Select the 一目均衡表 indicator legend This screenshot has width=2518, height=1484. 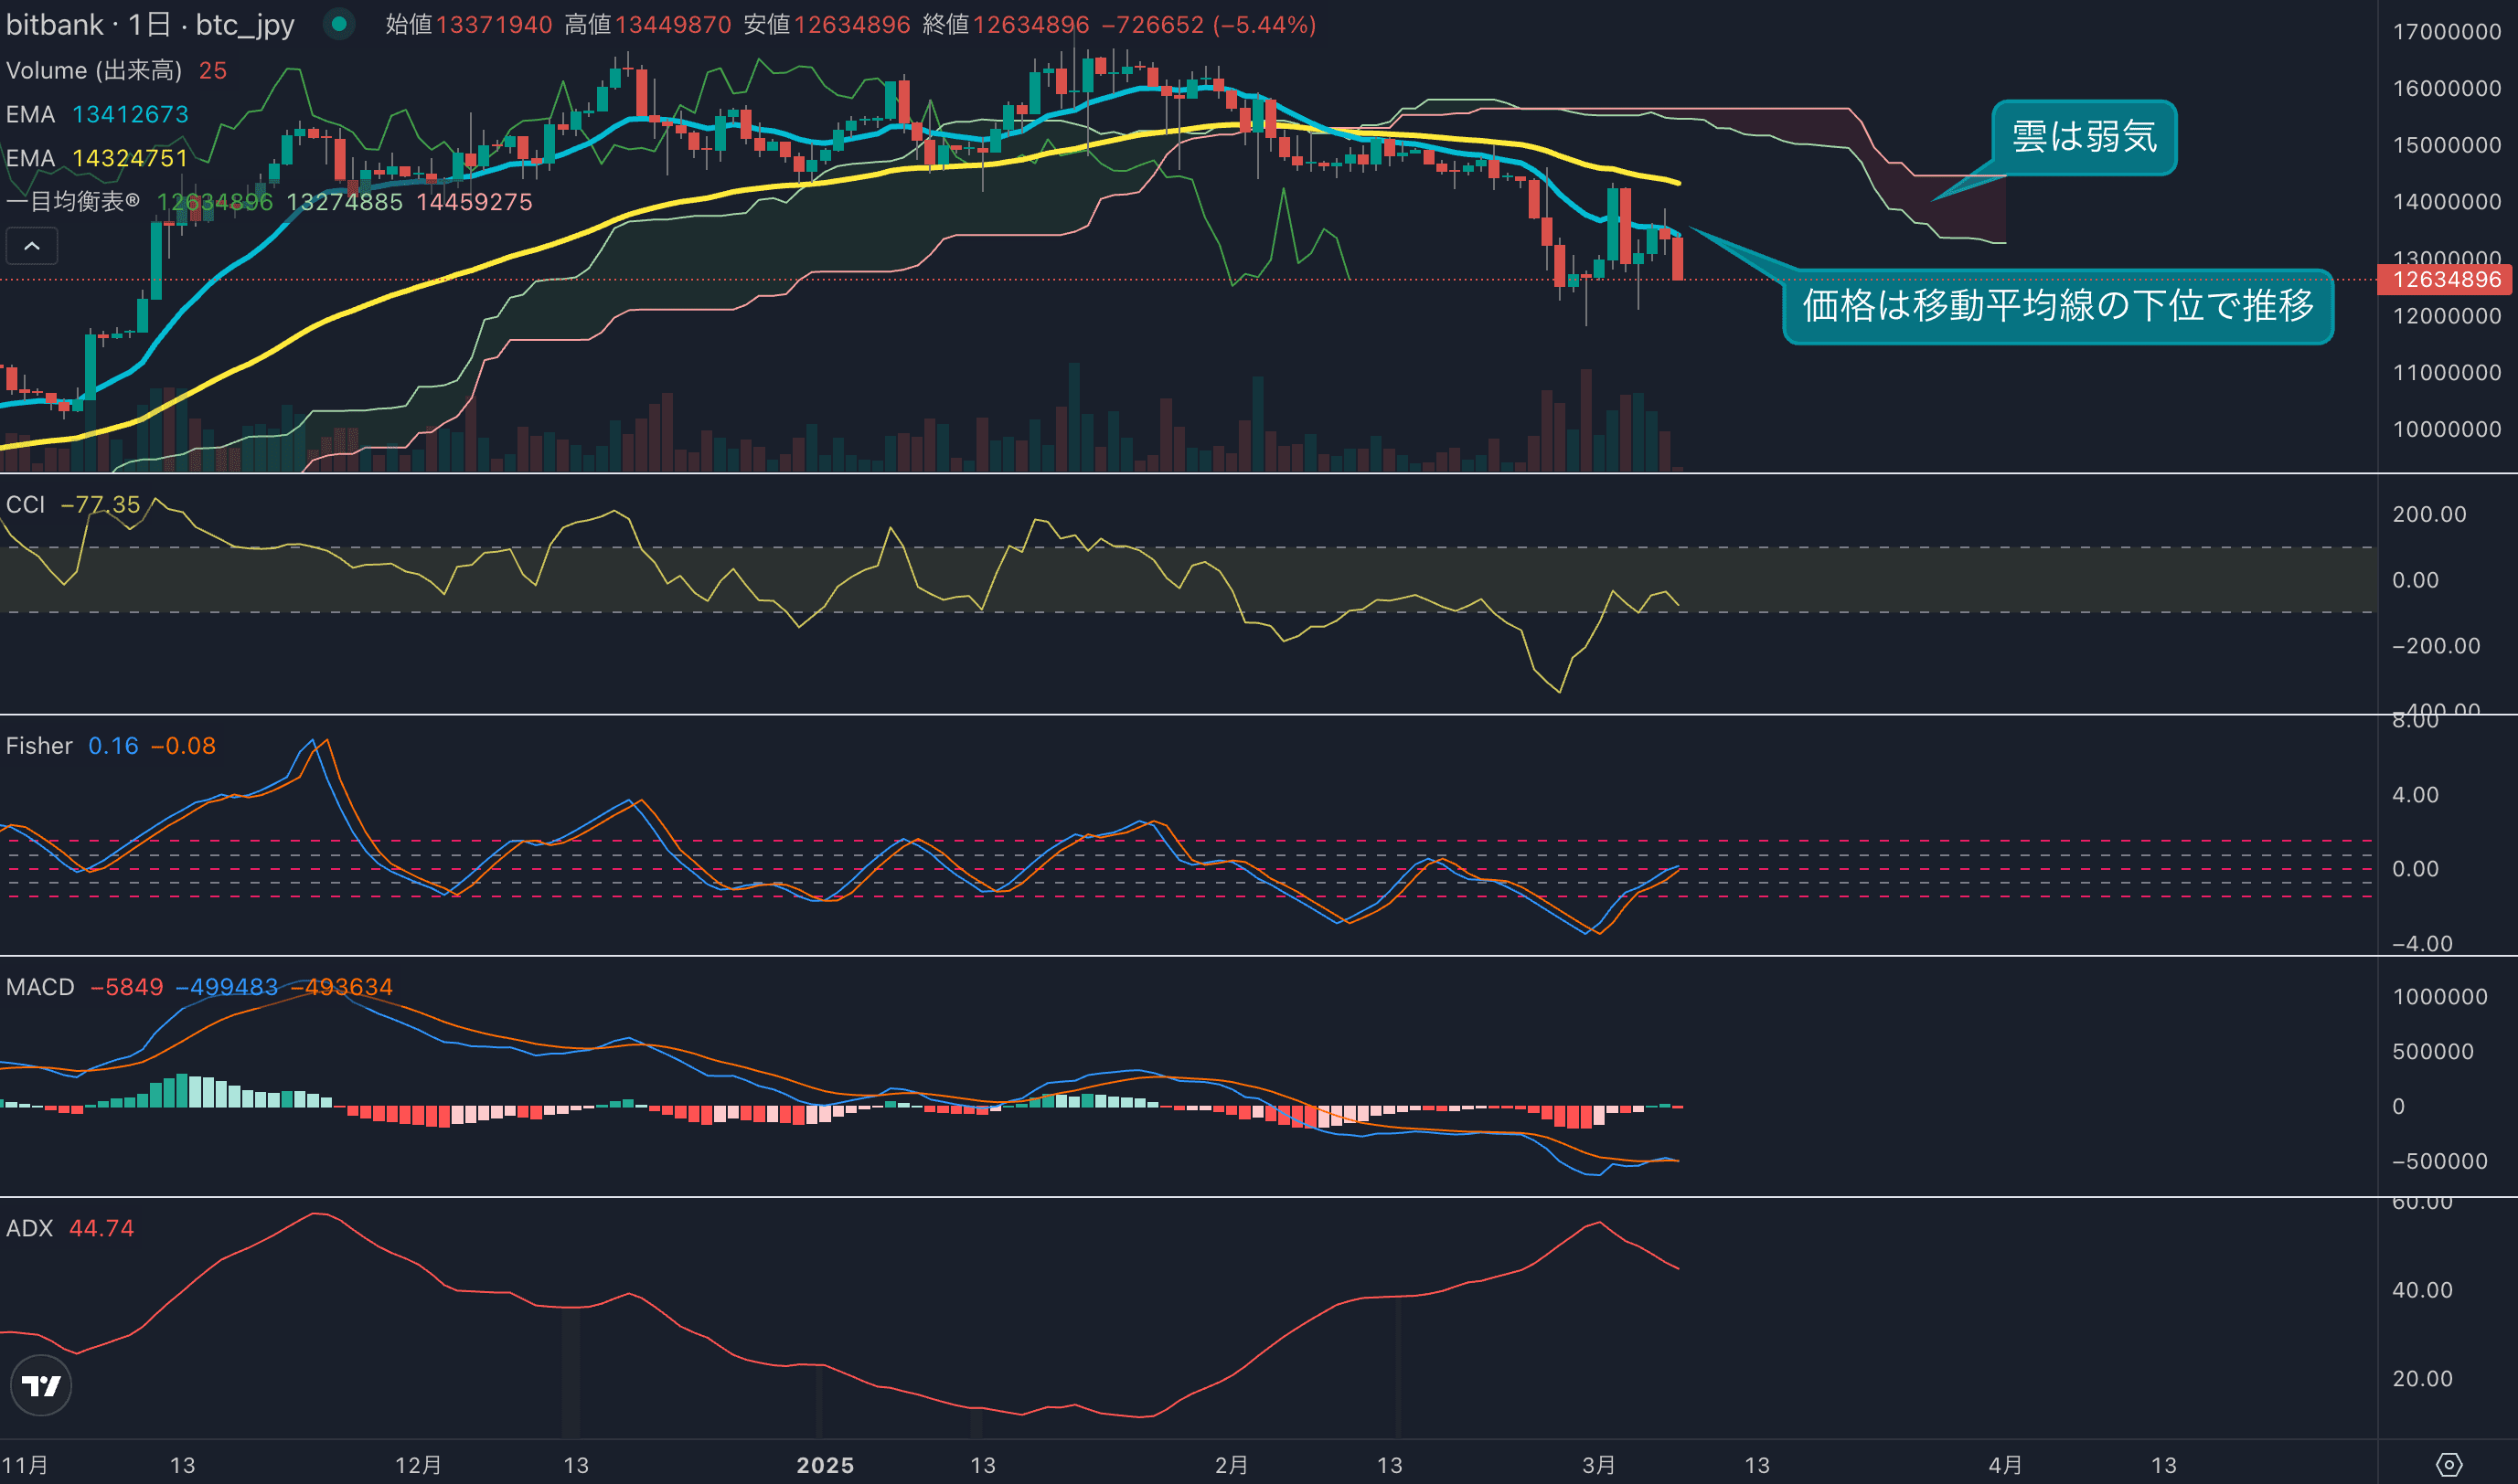(66, 202)
